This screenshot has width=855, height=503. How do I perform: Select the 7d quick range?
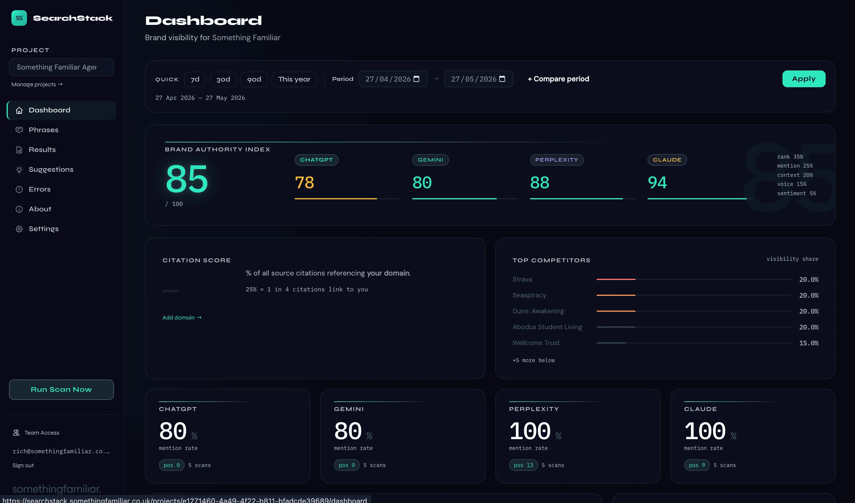[195, 79]
